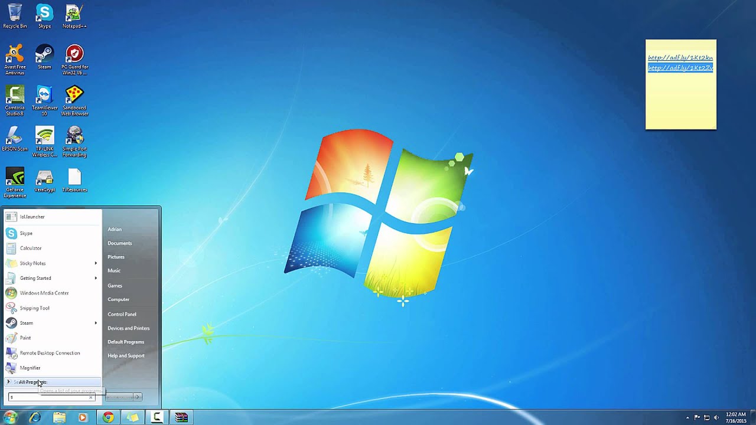This screenshot has height=425, width=756.
Task: Open Computer in Start menu
Action: pos(119,299)
